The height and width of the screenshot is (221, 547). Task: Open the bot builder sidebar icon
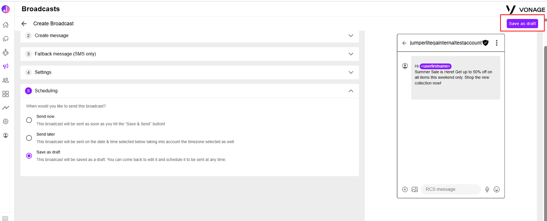pos(5,52)
